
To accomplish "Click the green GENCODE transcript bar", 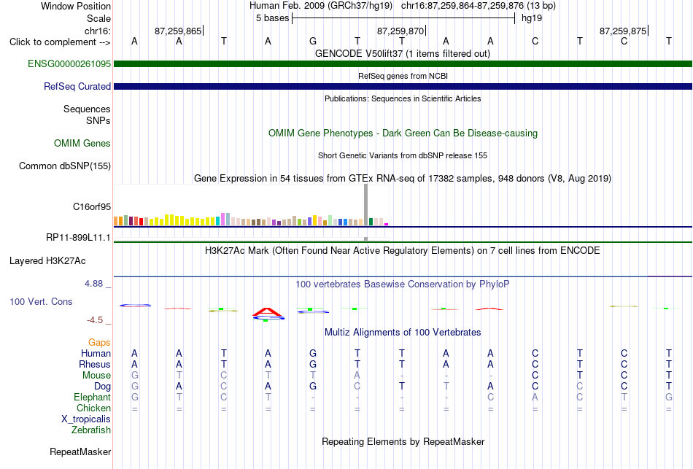I will pyautogui.click(x=403, y=64).
